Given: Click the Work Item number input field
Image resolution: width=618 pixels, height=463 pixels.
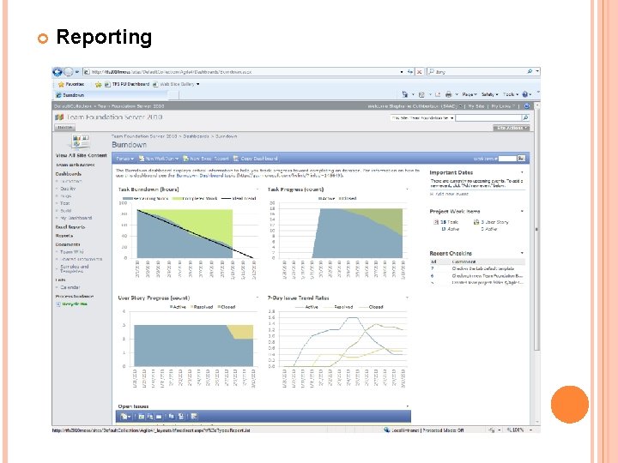Looking at the screenshot, I should 507,159.
